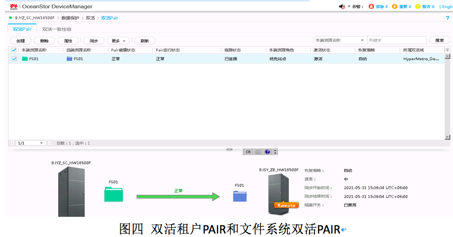Click the Huawei logo icon
The height and width of the screenshot is (237, 453).
point(14,6)
